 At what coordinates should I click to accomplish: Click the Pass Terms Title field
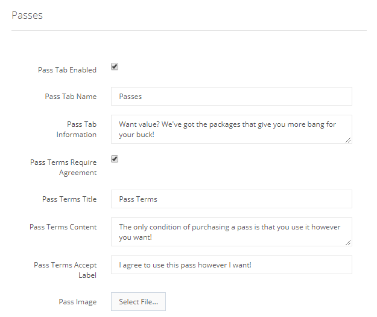231,199
